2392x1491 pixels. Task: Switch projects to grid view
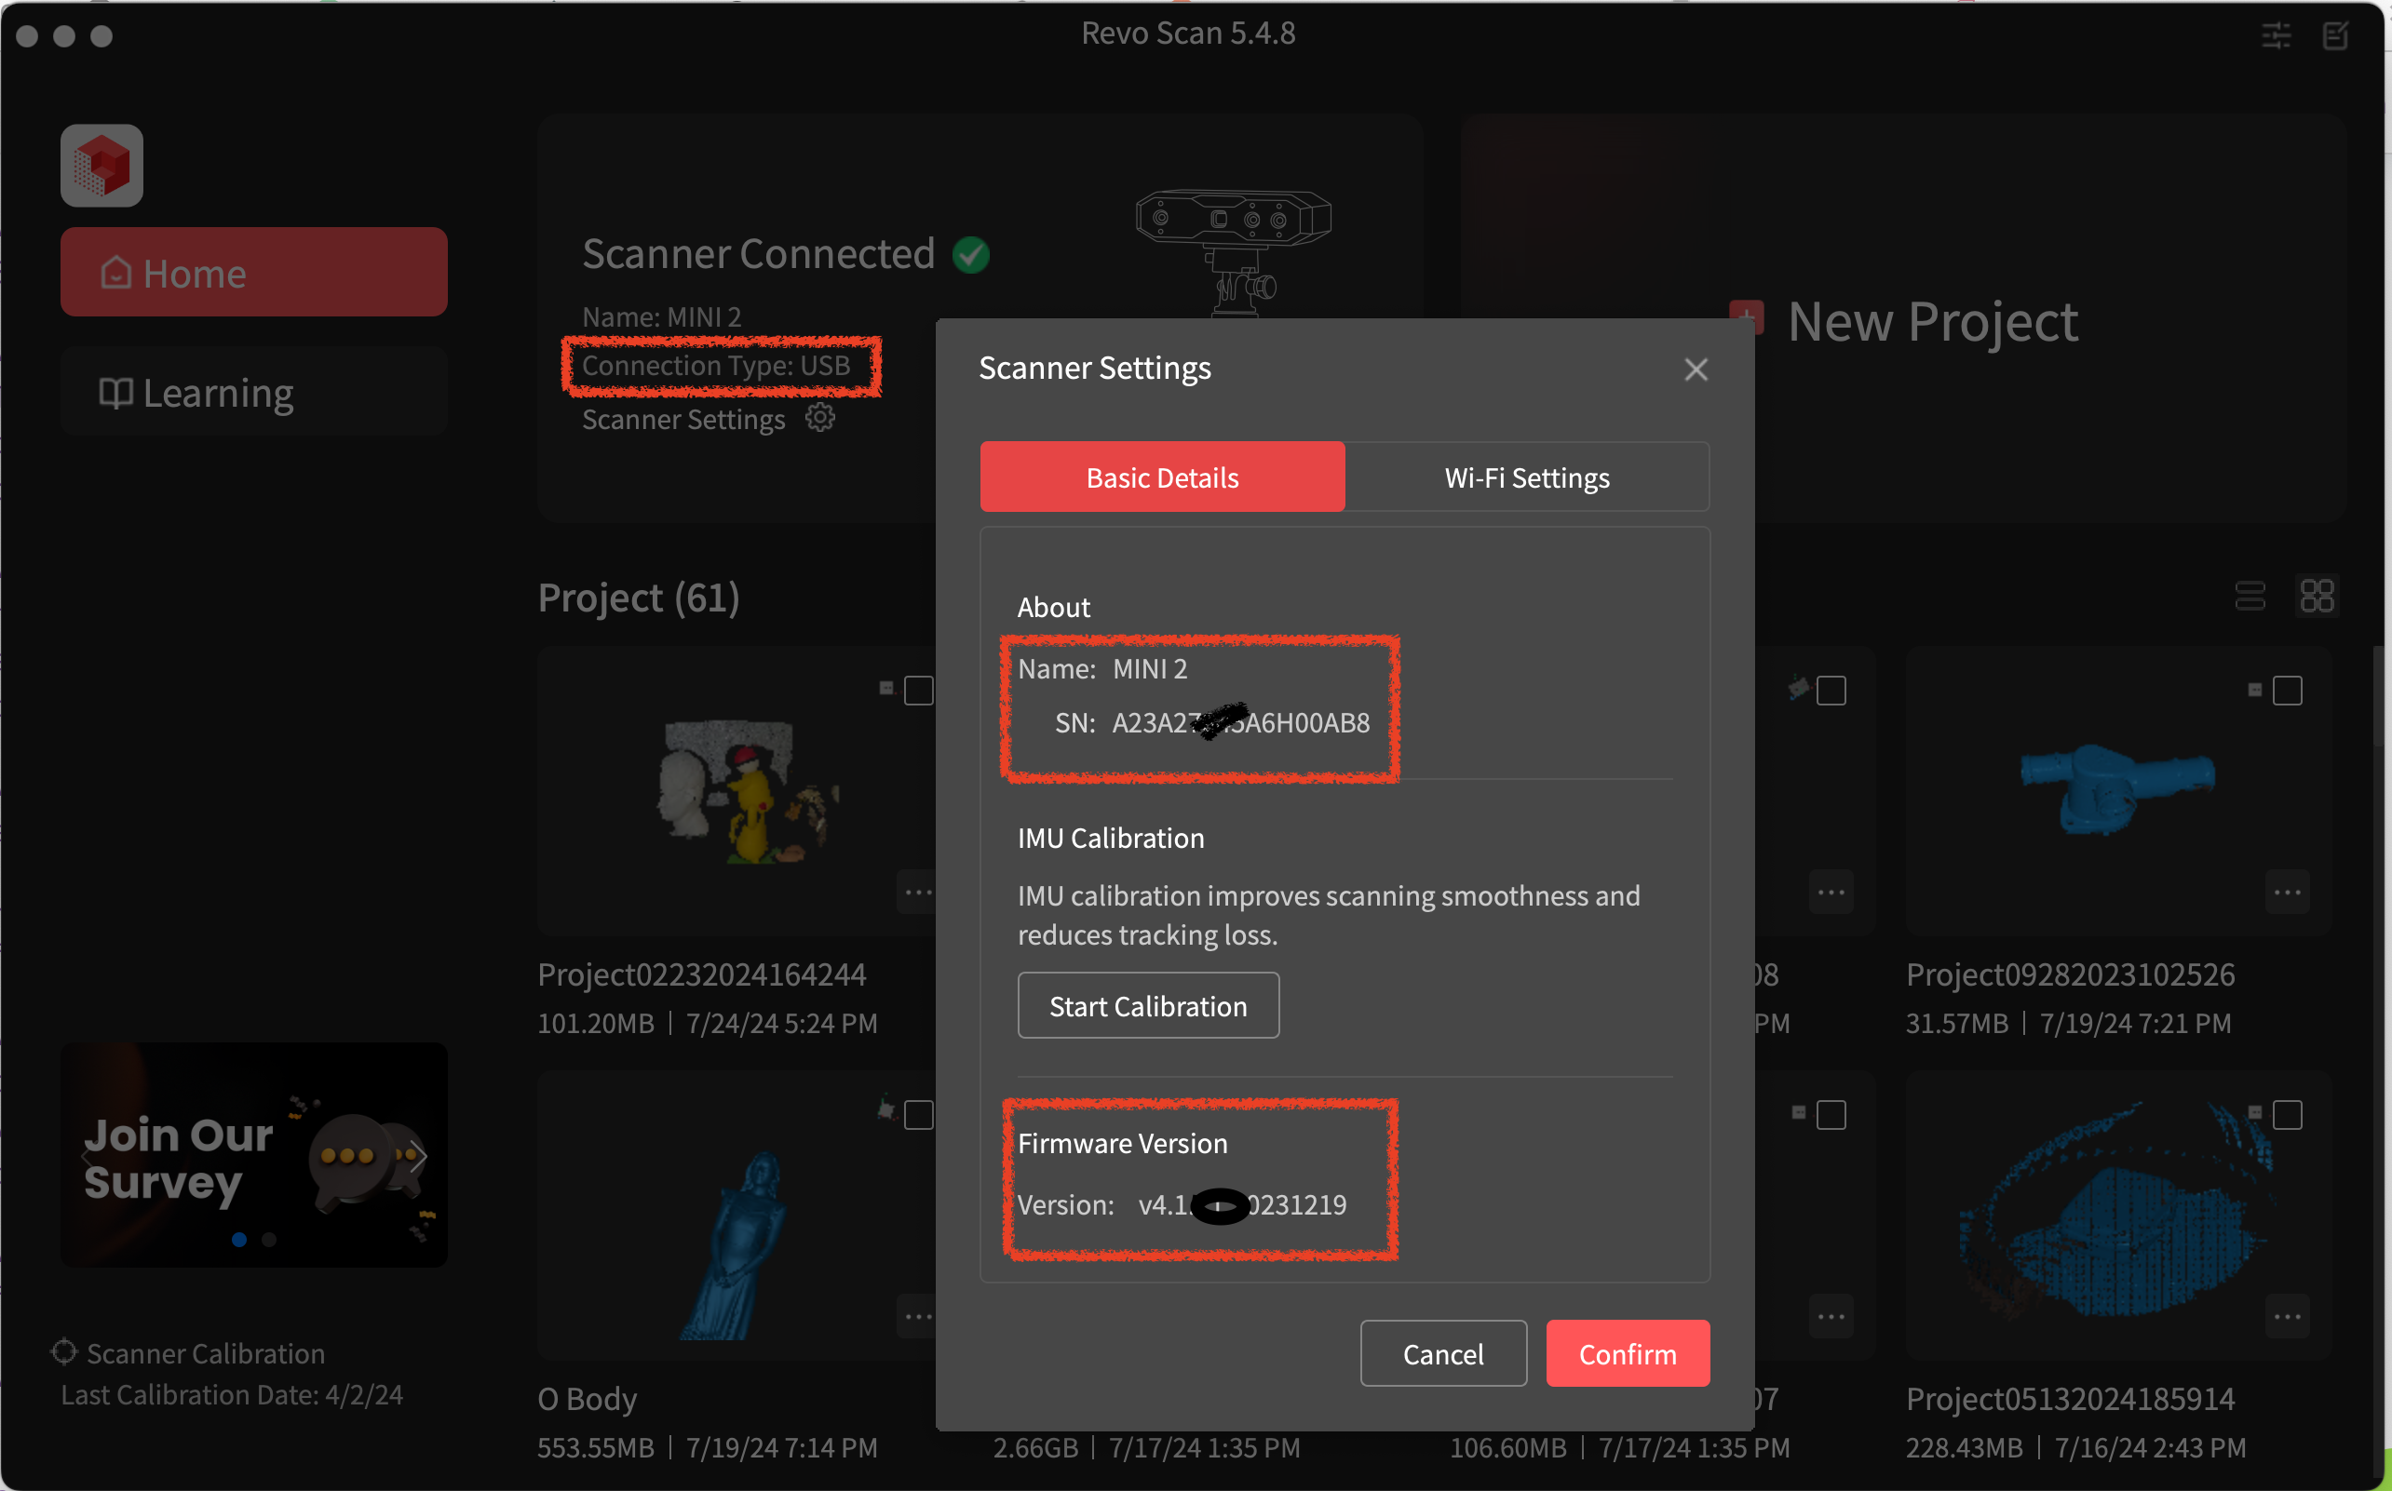coord(2317,596)
